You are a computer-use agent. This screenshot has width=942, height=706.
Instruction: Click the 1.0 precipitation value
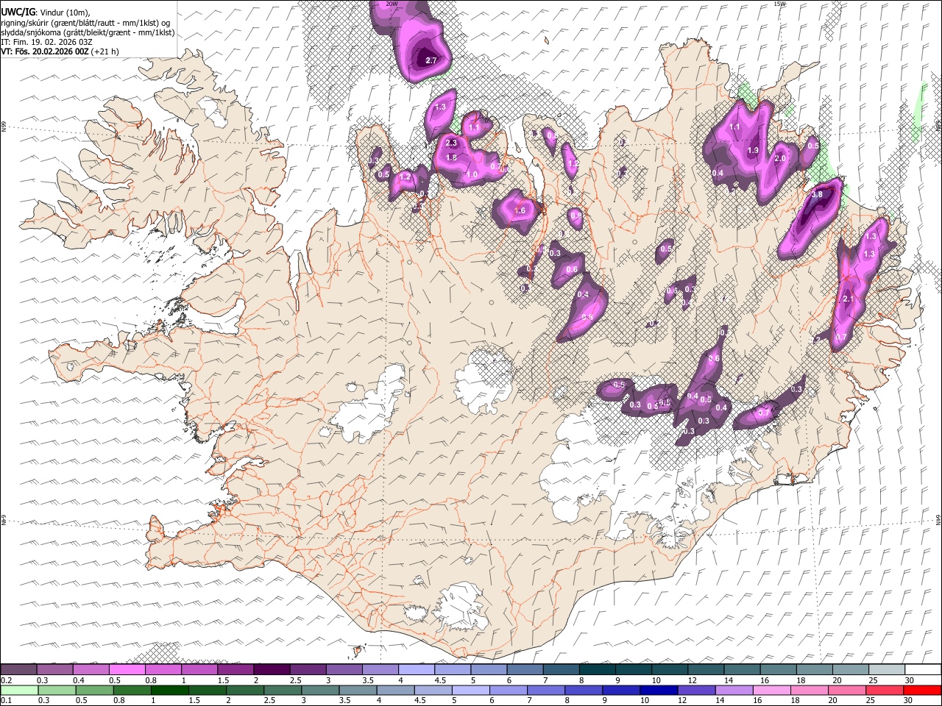pyautogui.click(x=472, y=174)
